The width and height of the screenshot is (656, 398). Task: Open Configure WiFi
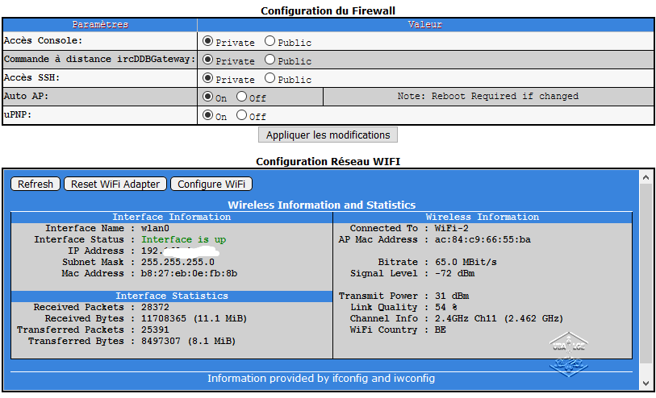[x=211, y=184]
